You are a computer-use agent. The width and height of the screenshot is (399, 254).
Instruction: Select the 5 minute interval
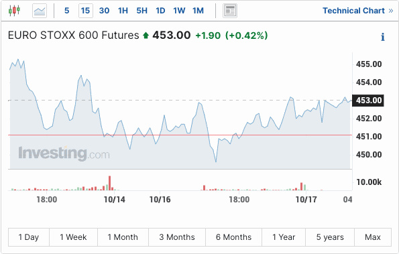[x=66, y=11]
